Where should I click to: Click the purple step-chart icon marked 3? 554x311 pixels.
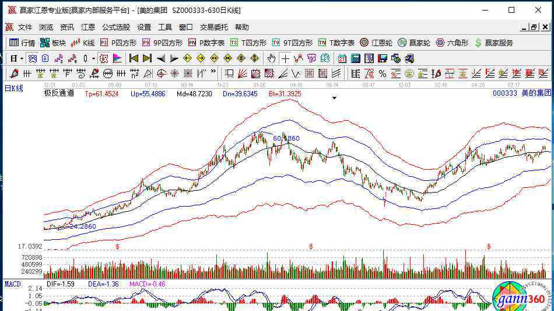[59, 58]
